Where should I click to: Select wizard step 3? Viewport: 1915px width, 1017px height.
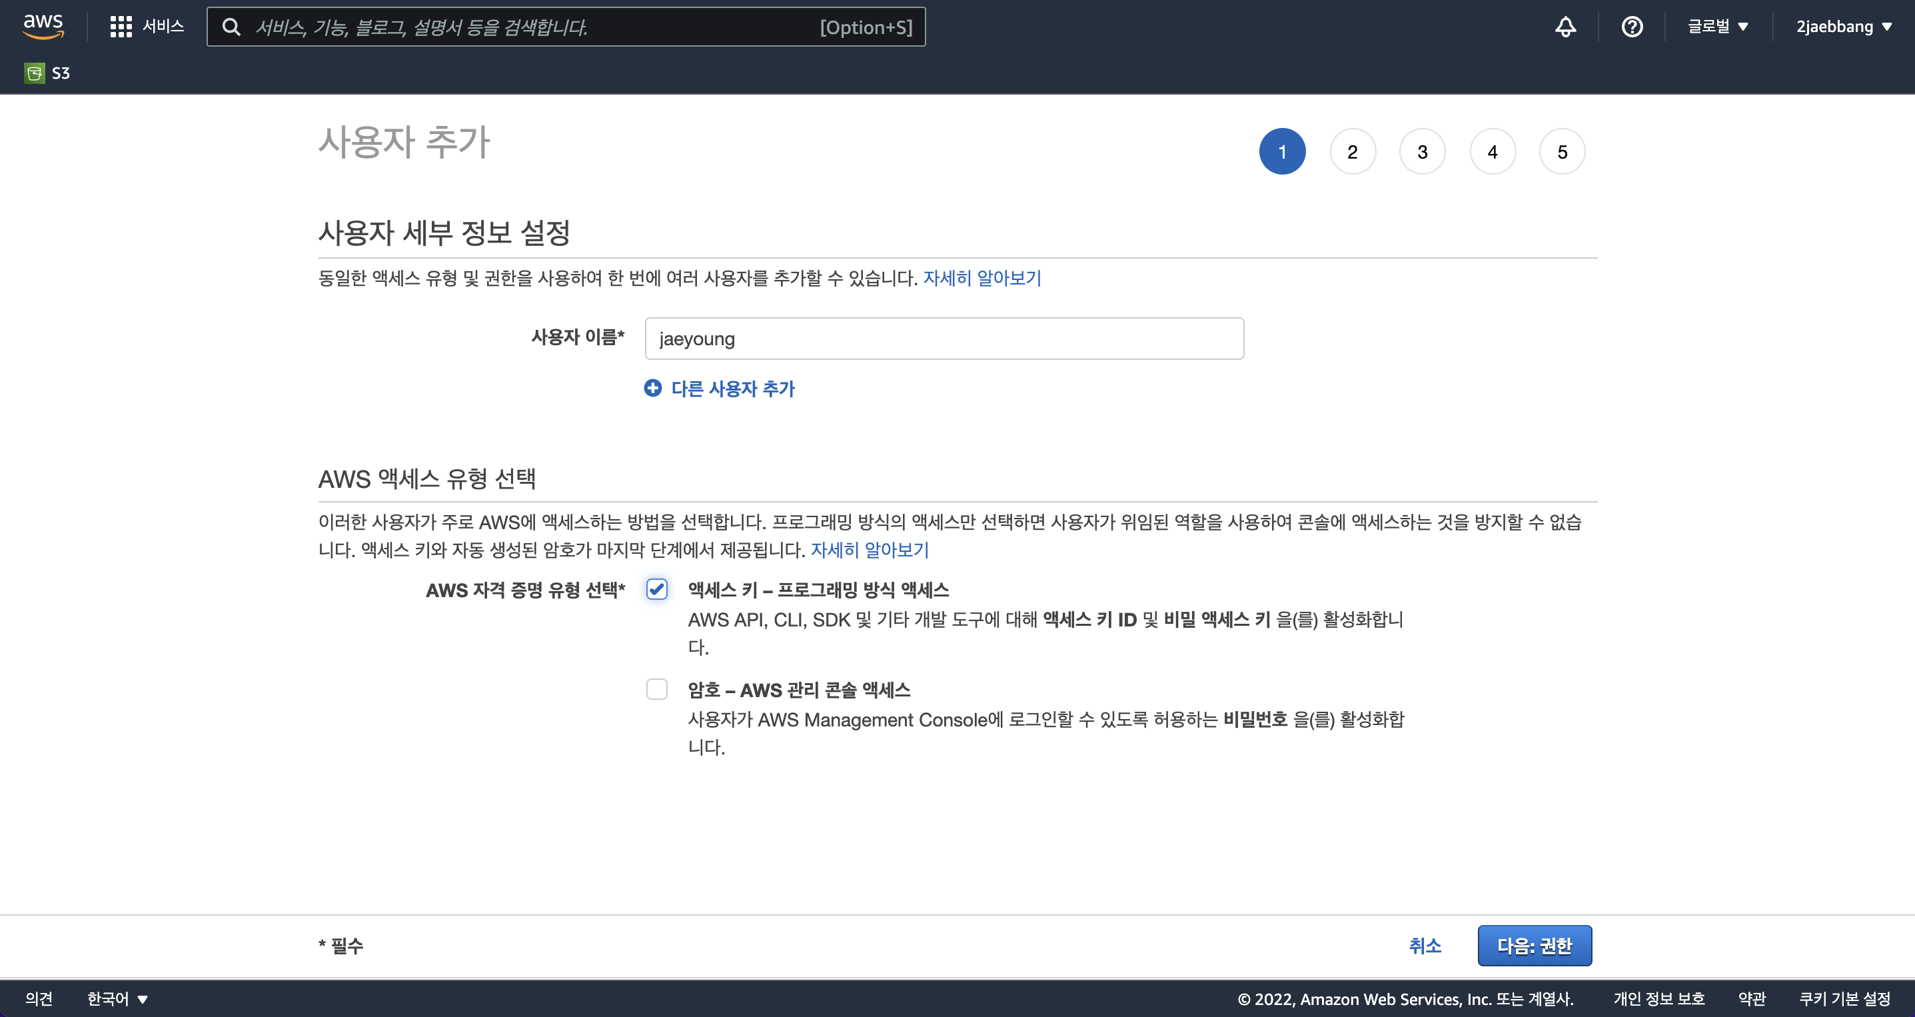[x=1421, y=152]
